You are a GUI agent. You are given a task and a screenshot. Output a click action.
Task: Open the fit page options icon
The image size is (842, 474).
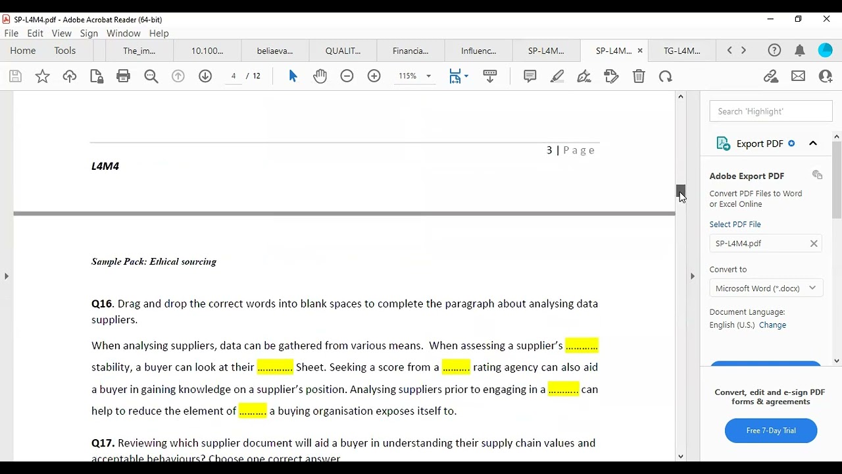458,76
